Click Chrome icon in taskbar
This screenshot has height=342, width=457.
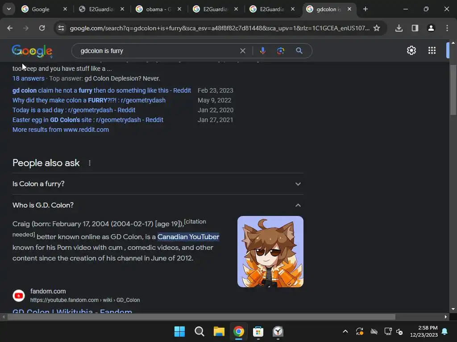(238, 331)
